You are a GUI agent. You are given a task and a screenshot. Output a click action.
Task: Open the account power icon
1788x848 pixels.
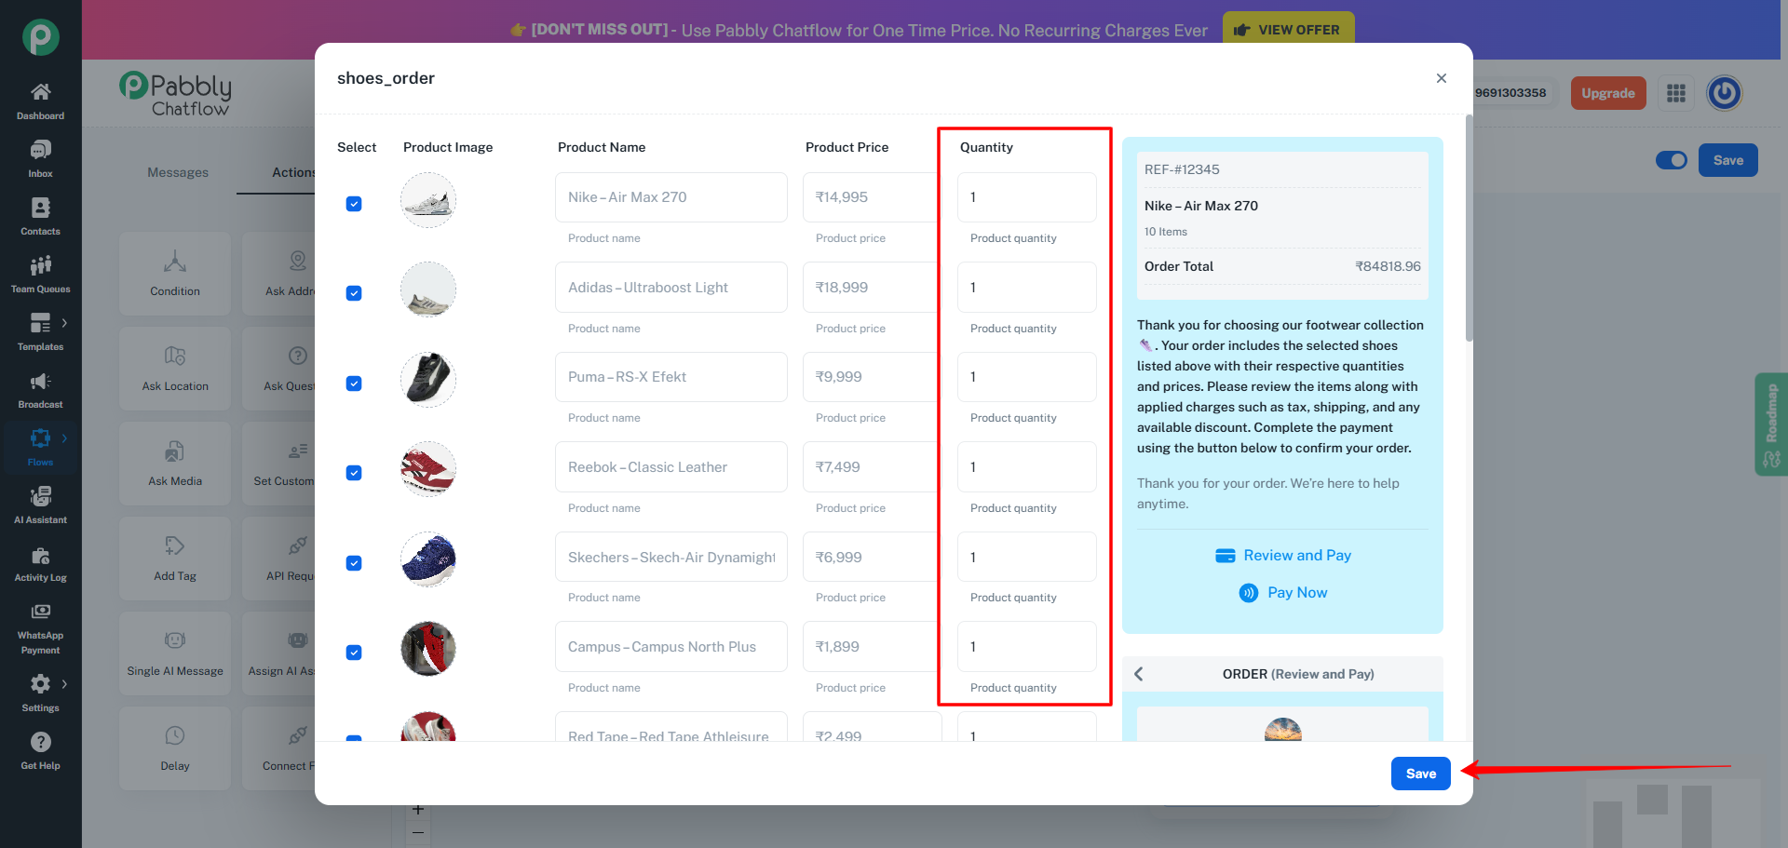coord(1724,93)
